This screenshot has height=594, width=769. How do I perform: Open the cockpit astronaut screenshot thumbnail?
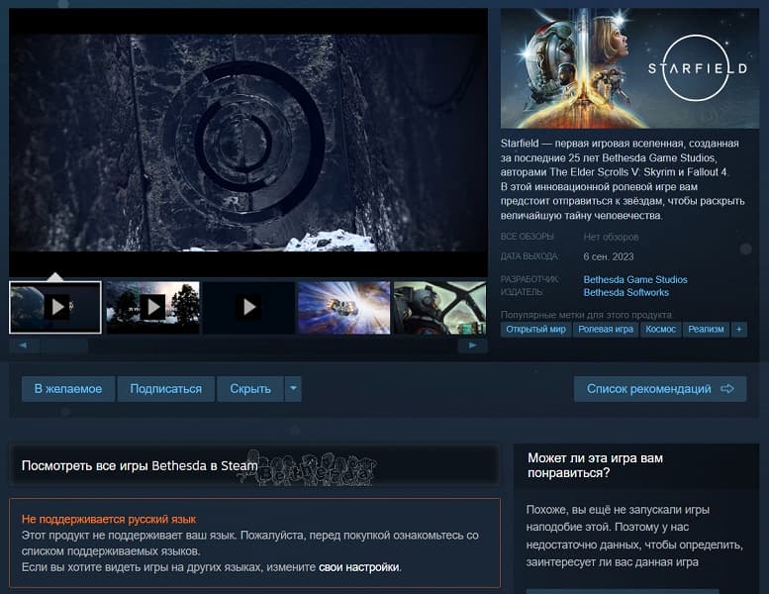439,308
